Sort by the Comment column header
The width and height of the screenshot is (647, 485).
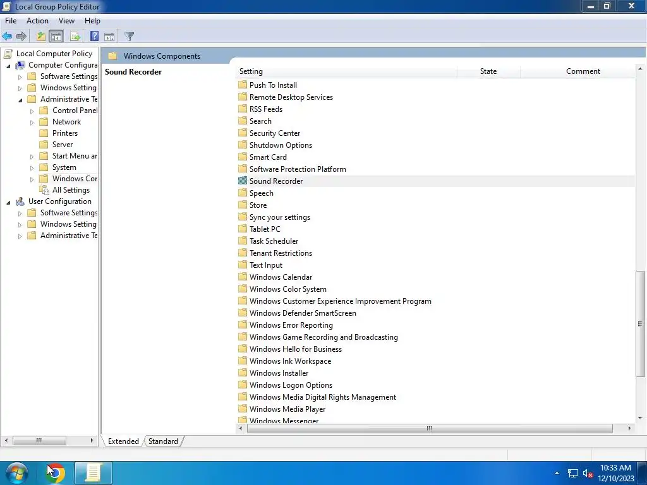[x=577, y=71]
